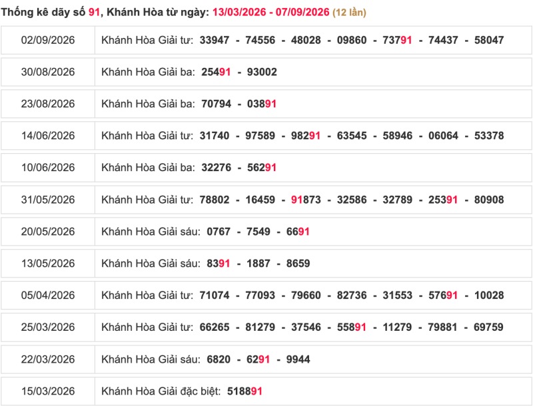Click number 73791 in the 02/09/2026 row

tap(397, 40)
